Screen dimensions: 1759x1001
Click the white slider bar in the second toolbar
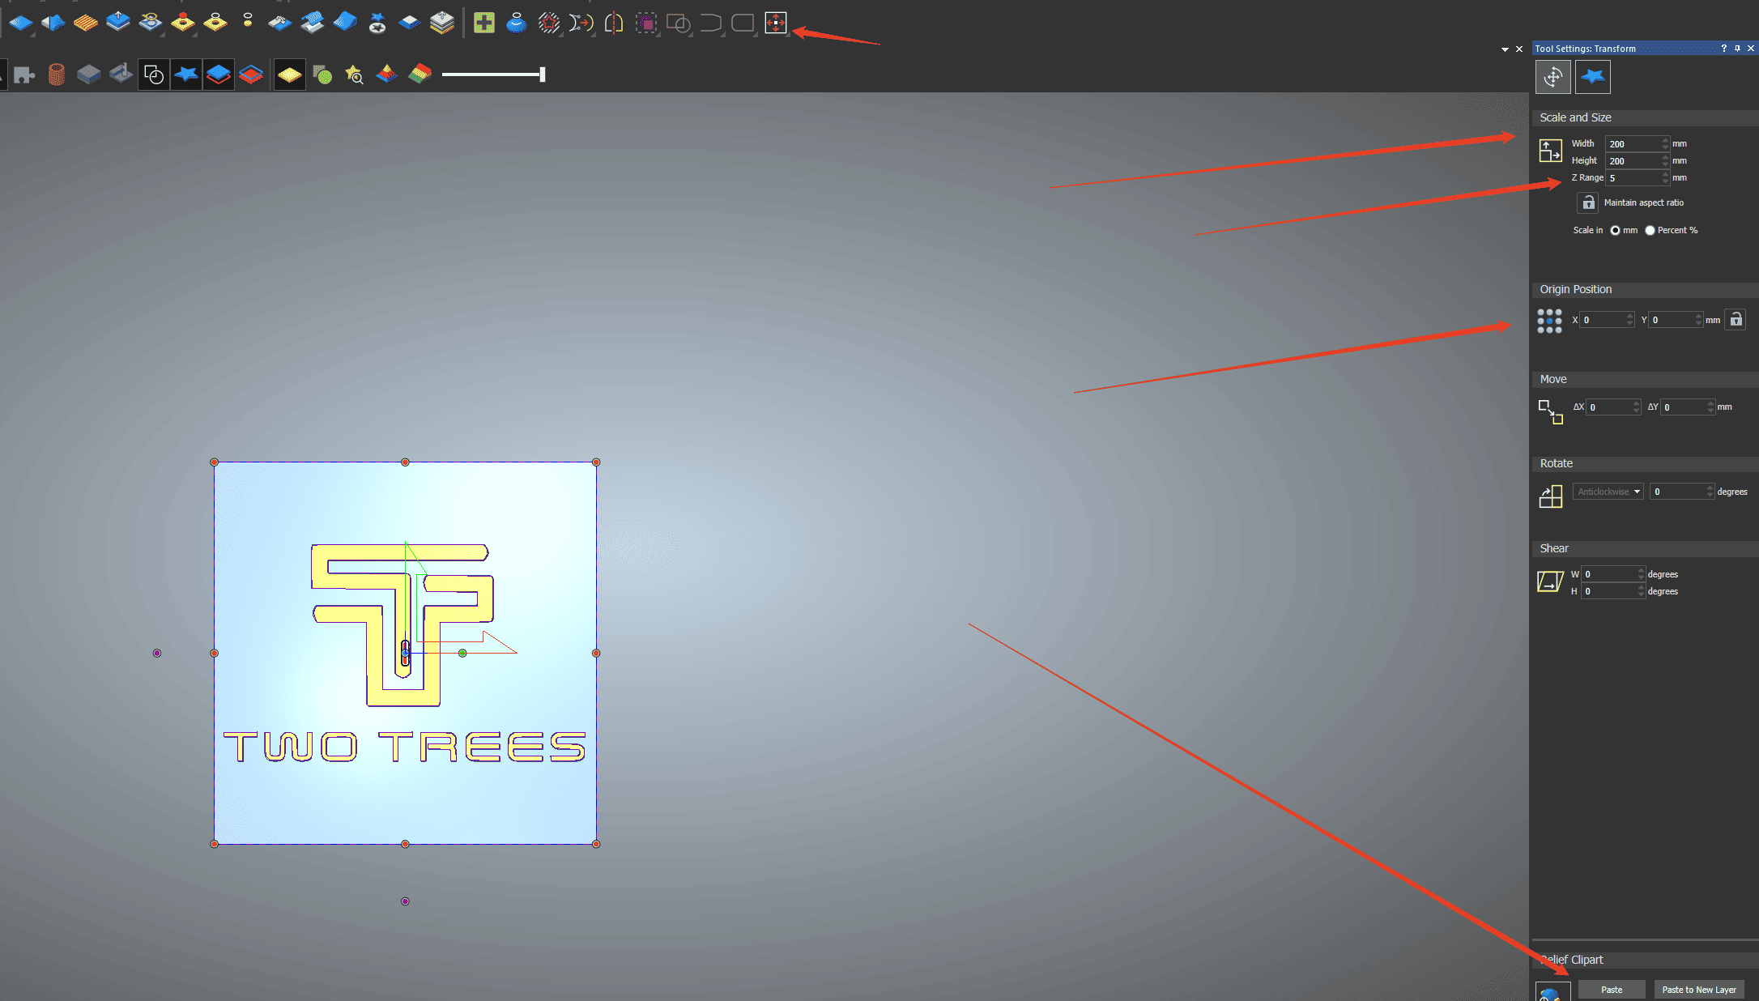[x=494, y=75]
